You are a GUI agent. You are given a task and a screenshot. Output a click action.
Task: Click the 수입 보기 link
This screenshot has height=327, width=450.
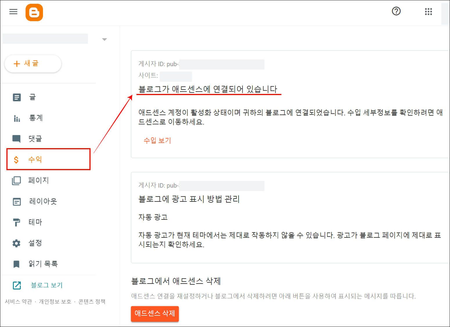(x=157, y=141)
